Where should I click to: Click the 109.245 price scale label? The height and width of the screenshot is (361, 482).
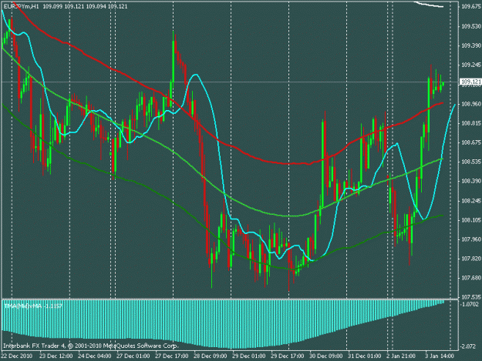(471, 65)
